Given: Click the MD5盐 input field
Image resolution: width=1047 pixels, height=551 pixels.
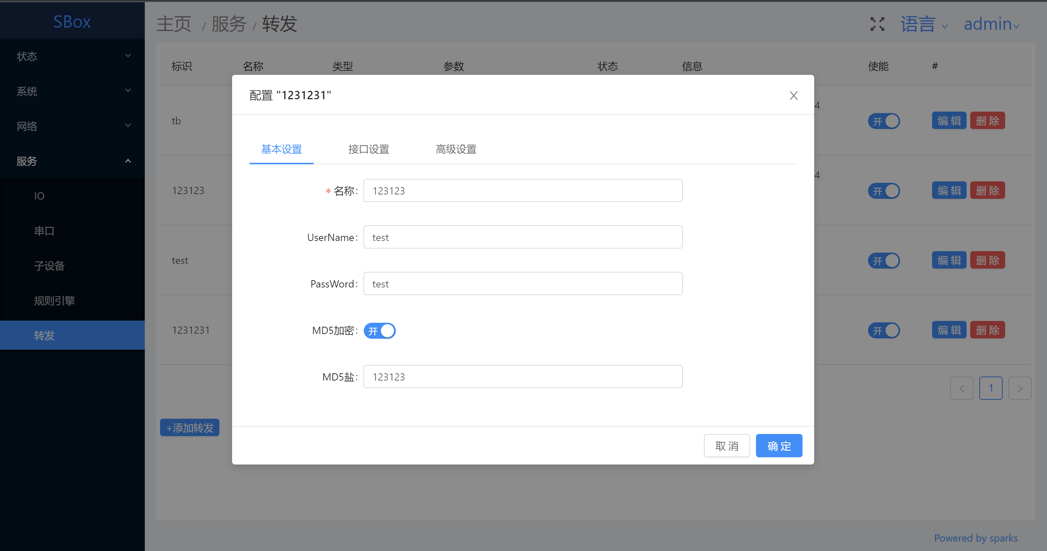Looking at the screenshot, I should (523, 377).
